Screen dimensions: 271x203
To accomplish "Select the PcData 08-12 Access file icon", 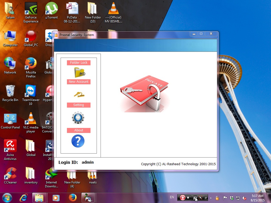I will point(72,13).
